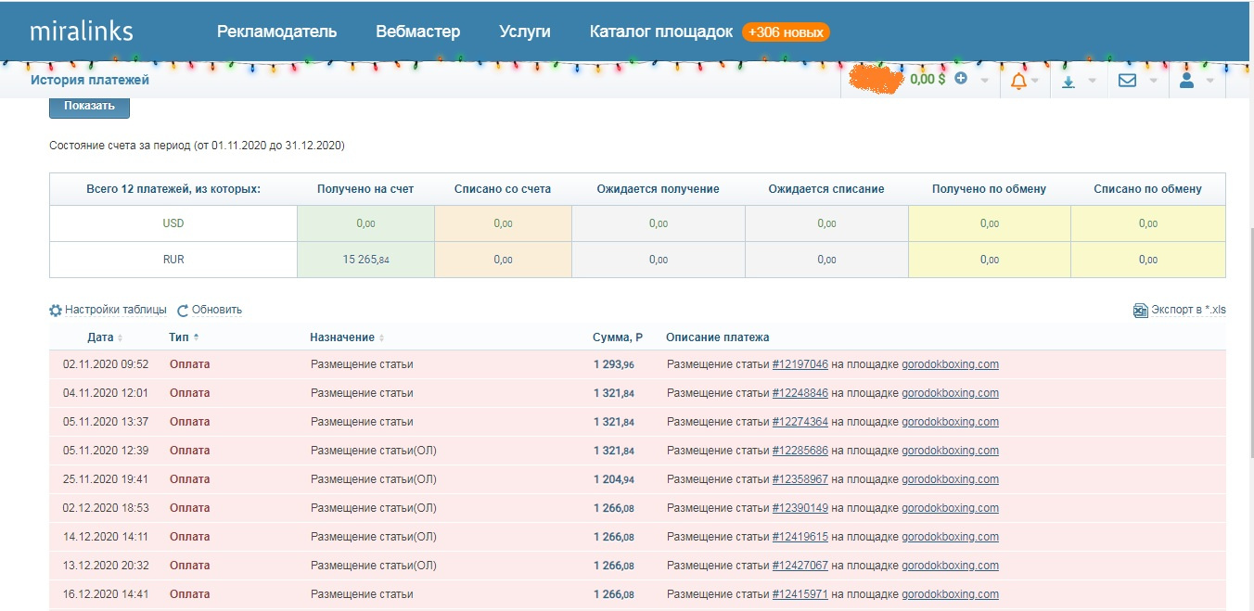Open article link #12248846

tap(800, 393)
